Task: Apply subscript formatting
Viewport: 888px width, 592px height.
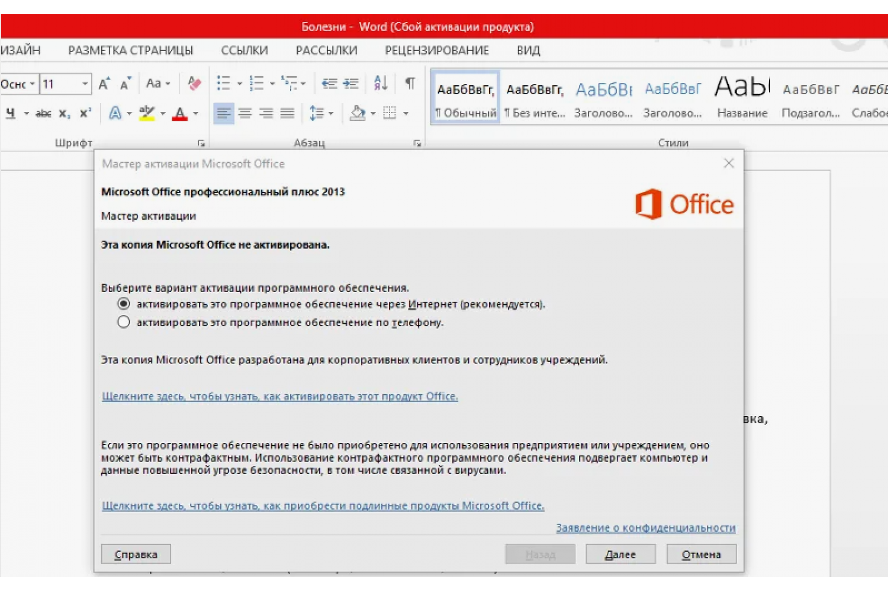Action: [65, 113]
